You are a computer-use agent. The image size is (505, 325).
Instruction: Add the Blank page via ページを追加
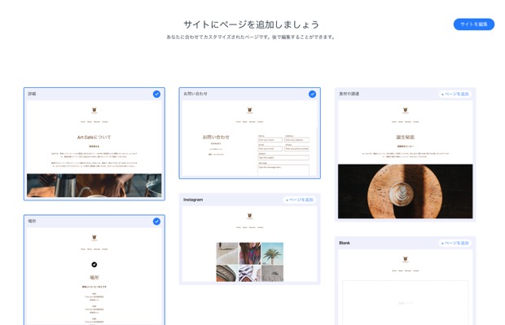pos(455,244)
